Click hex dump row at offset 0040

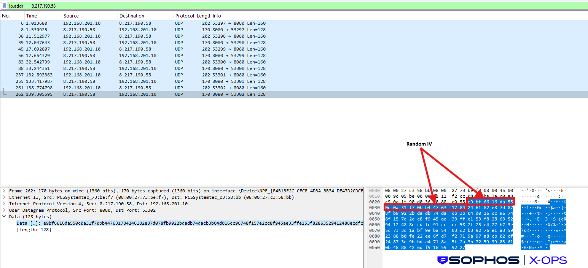tap(467, 213)
